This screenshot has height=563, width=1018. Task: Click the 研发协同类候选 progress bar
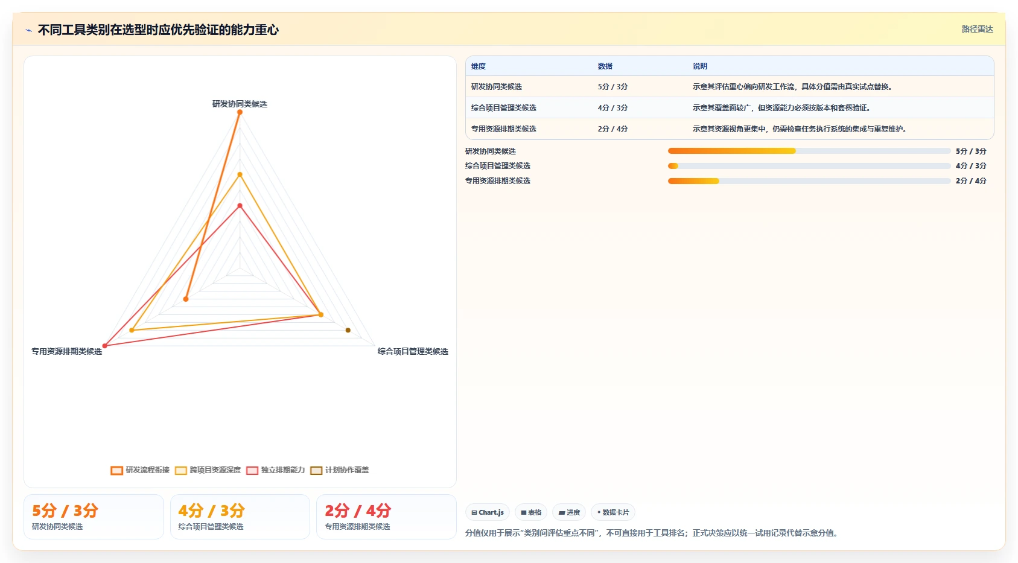coord(809,151)
